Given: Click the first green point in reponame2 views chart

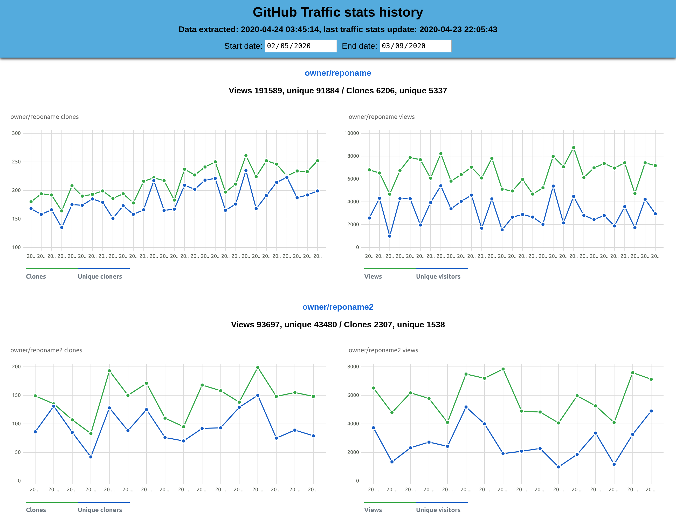Looking at the screenshot, I should pos(373,388).
